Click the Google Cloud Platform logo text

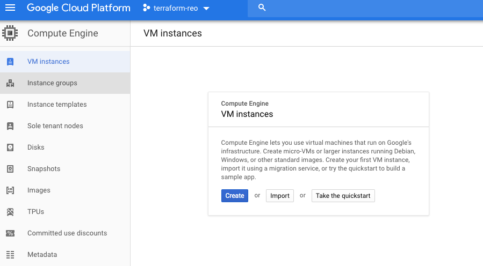(x=78, y=8)
